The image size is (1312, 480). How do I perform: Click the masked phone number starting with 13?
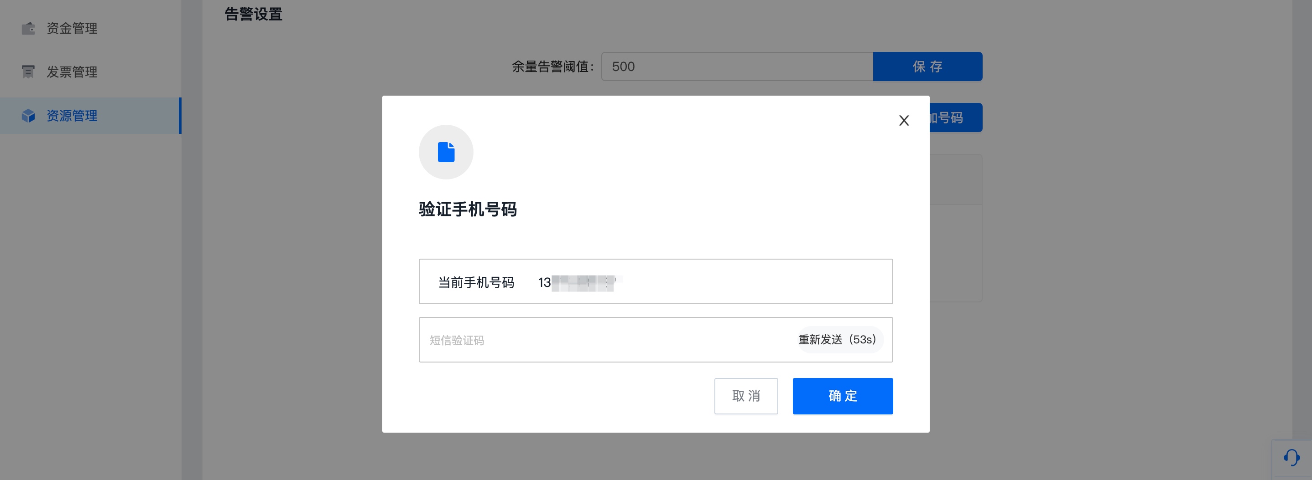tap(578, 283)
